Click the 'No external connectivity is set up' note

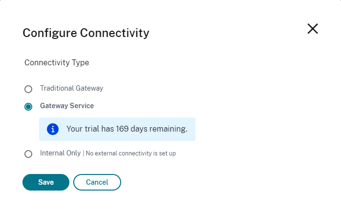[130, 154]
